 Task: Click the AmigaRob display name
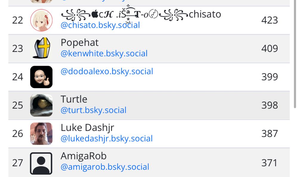coord(83,156)
